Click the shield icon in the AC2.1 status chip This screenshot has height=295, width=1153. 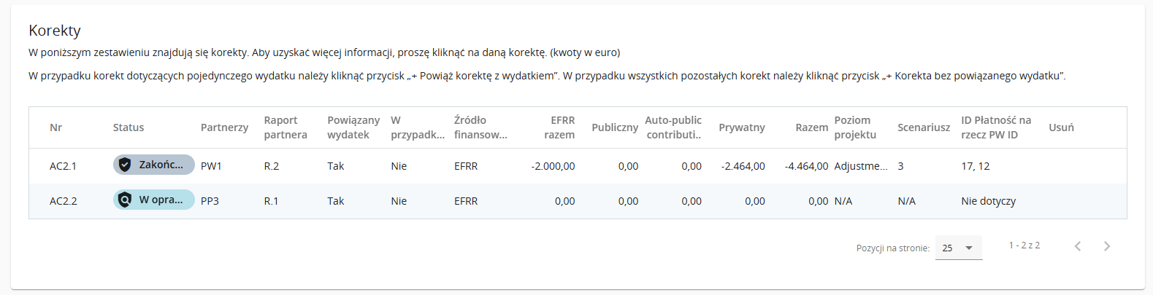click(x=125, y=165)
